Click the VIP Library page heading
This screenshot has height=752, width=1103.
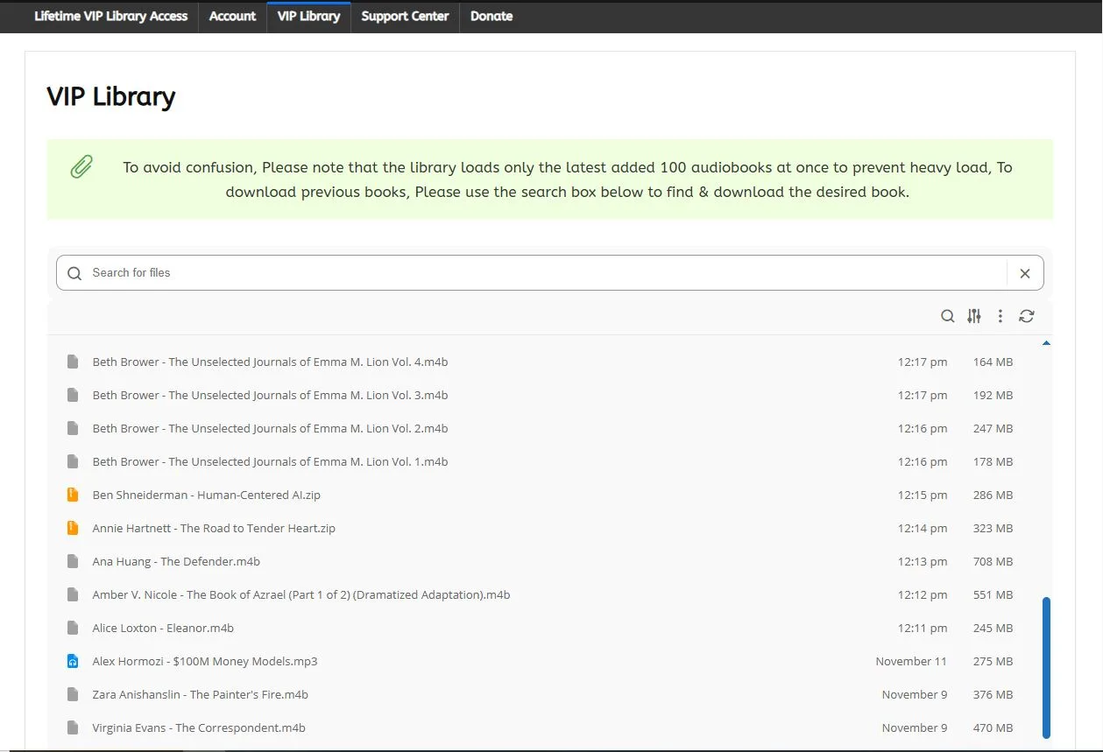click(x=111, y=96)
